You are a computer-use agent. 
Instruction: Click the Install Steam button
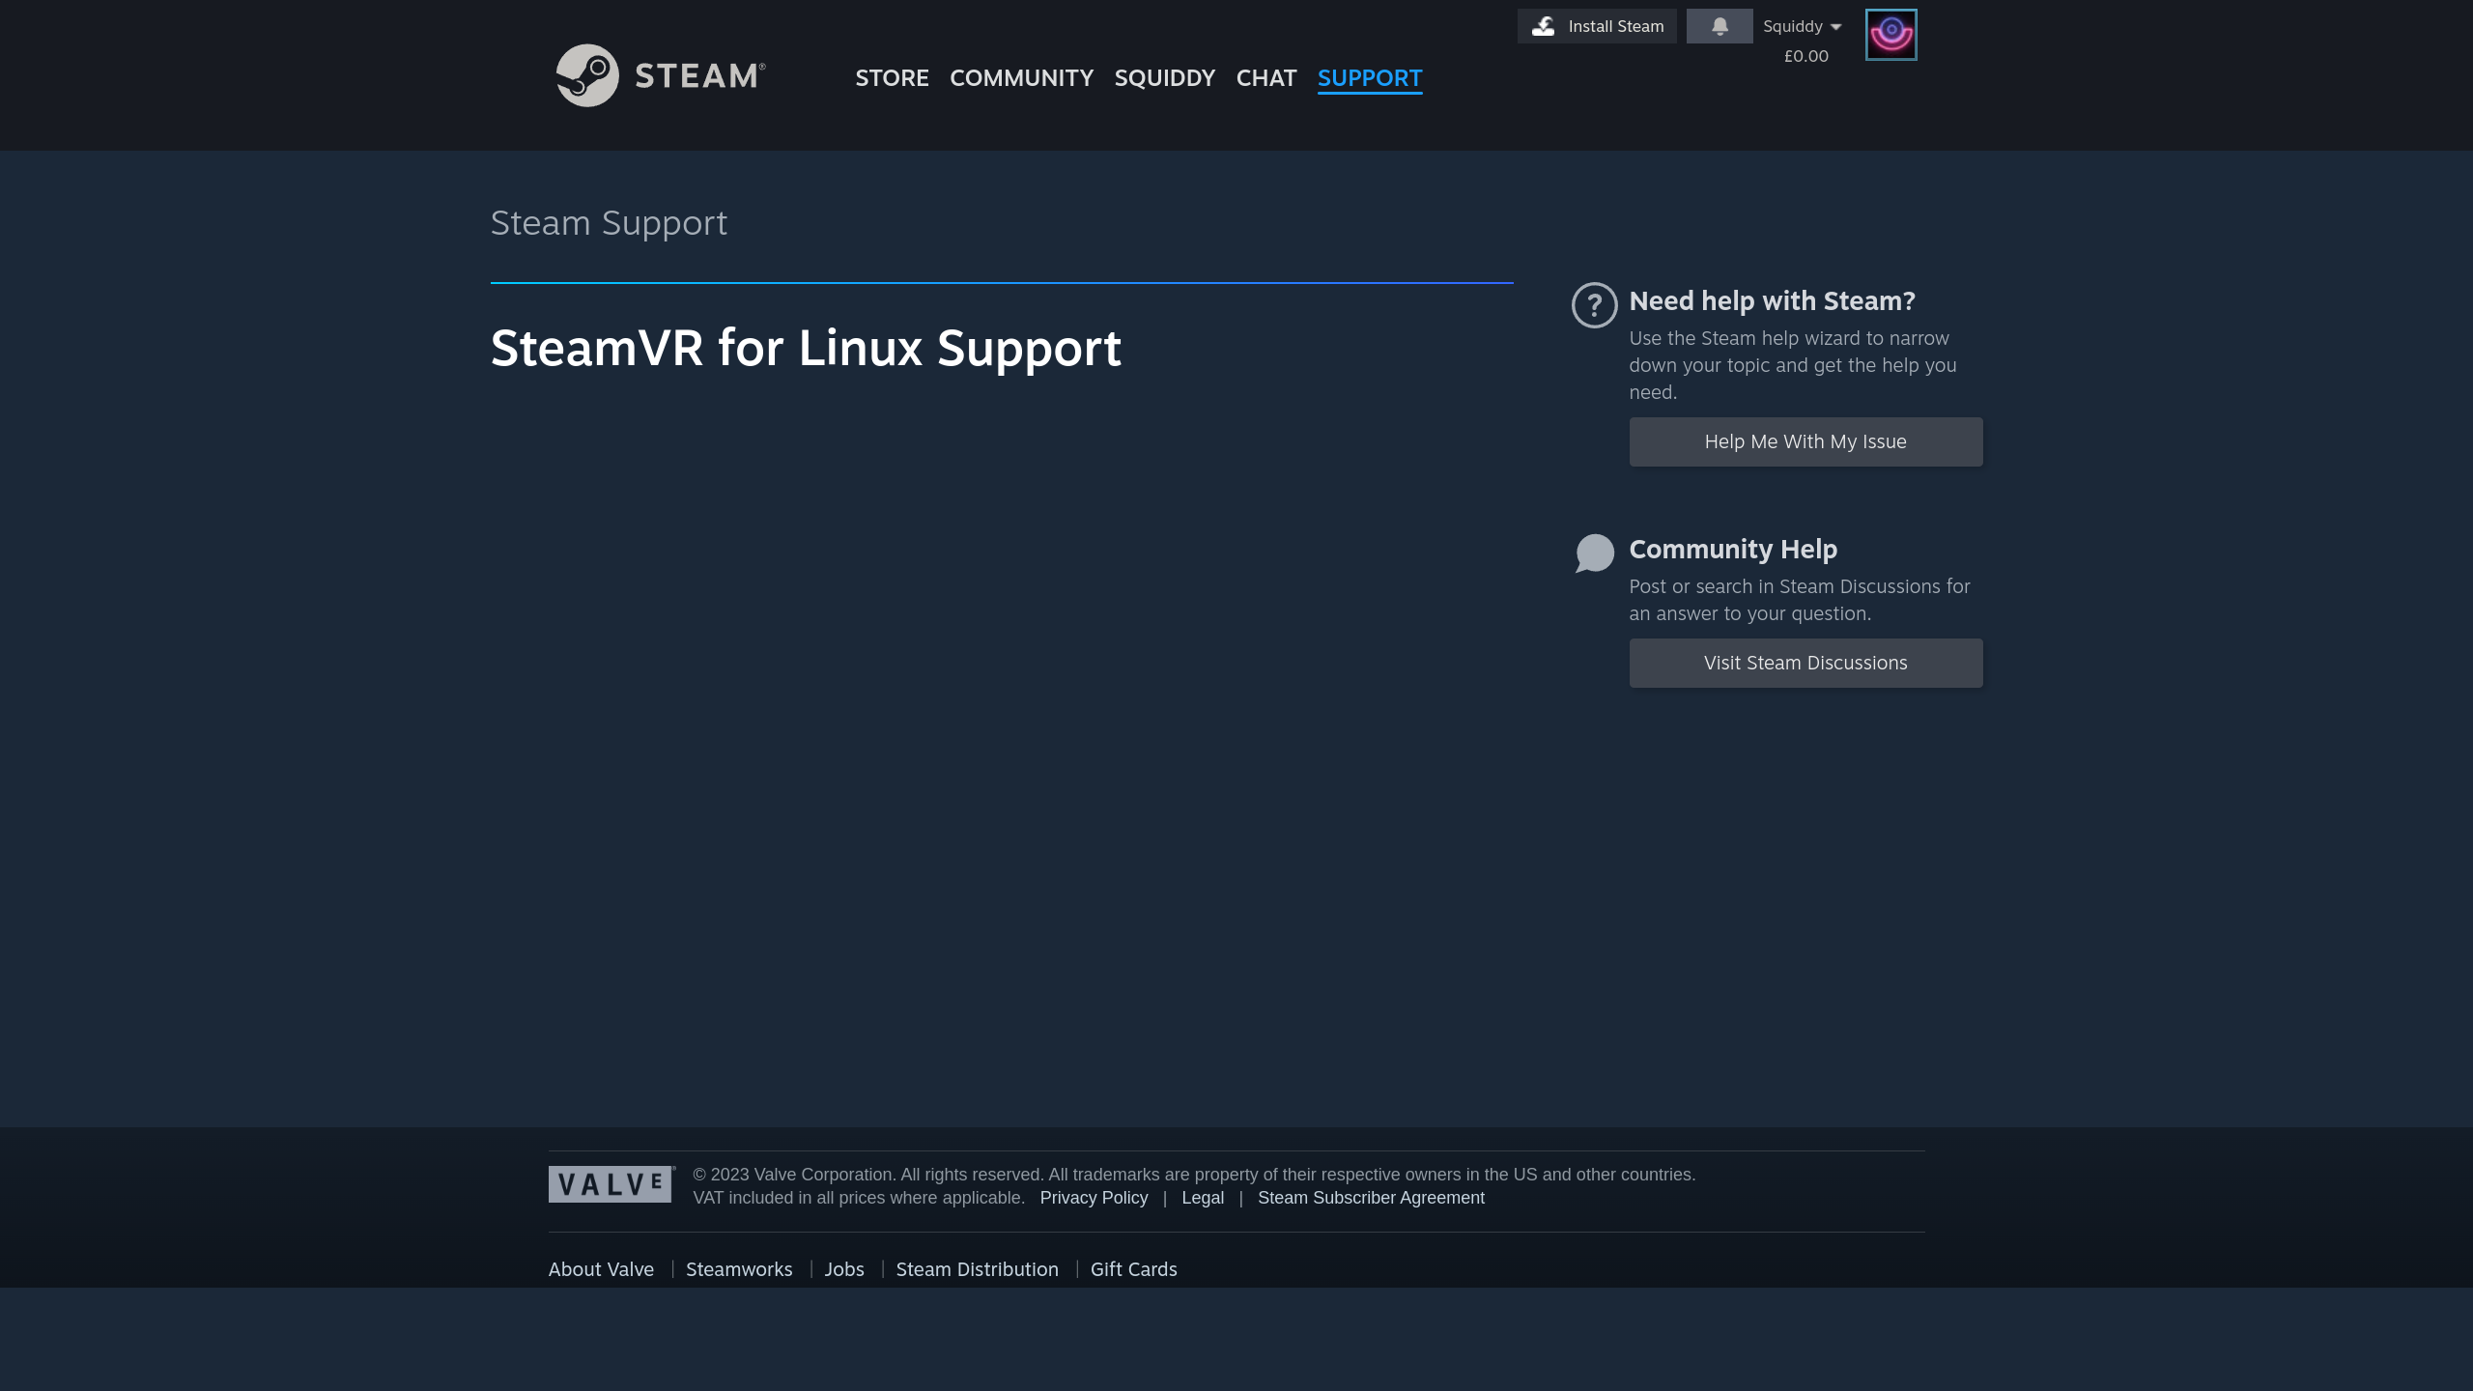[1597, 26]
